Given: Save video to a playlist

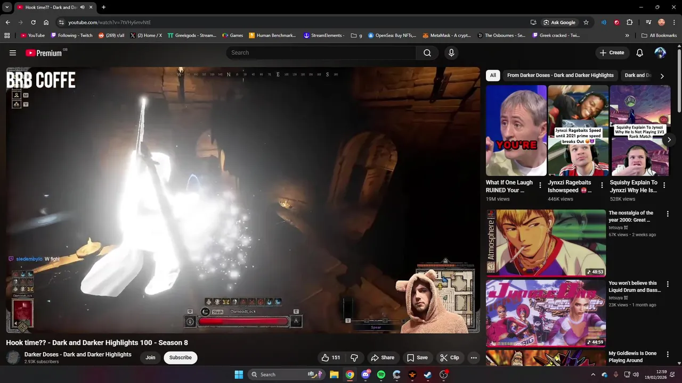Looking at the screenshot, I should (x=417, y=357).
